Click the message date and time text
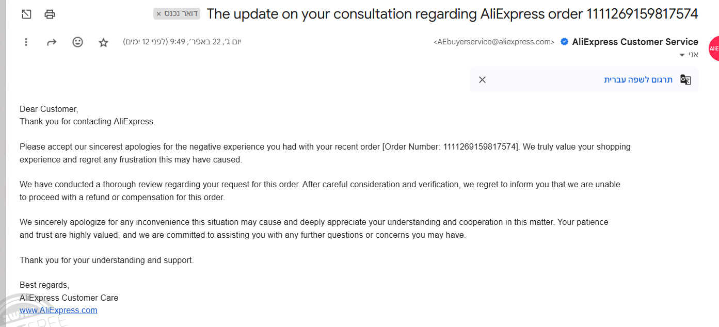Screen dimensions: 719x327 pos(182,42)
